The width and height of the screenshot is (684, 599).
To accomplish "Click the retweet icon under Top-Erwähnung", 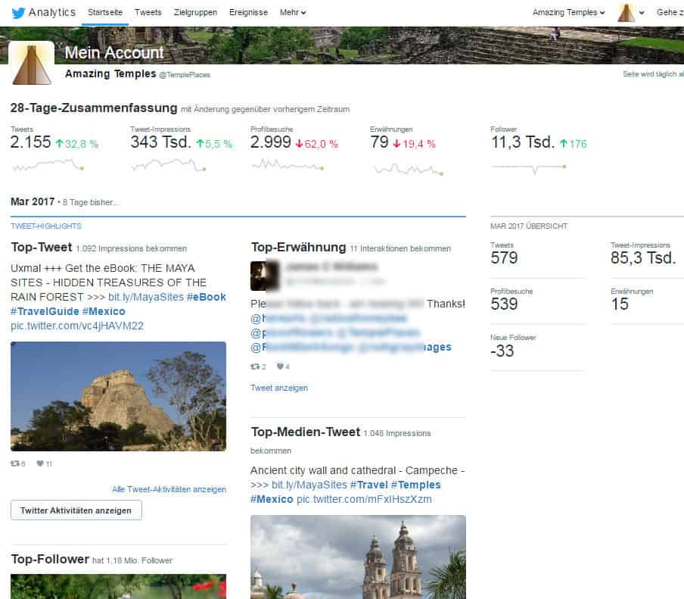I will (x=255, y=367).
